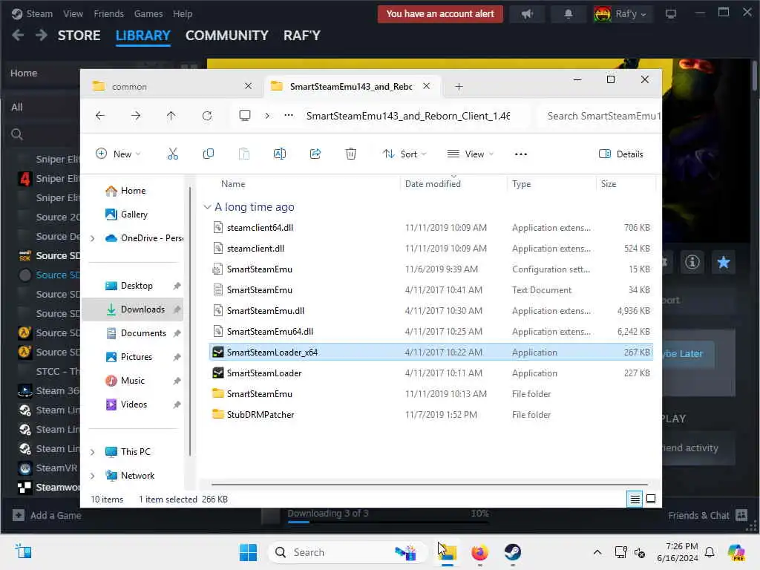Click the Search SmartSteamEmu field

point(600,116)
